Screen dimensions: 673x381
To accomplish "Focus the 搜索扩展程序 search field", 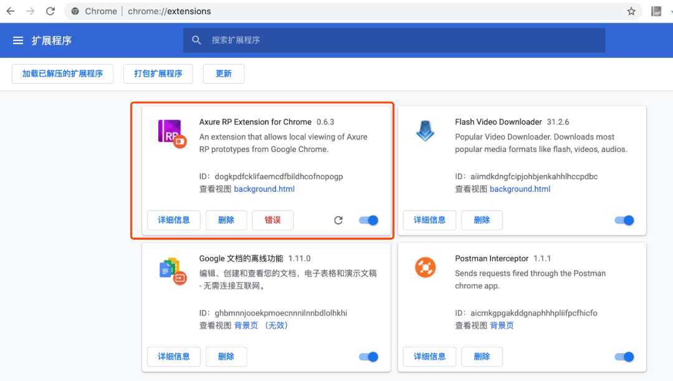I will pyautogui.click(x=394, y=40).
